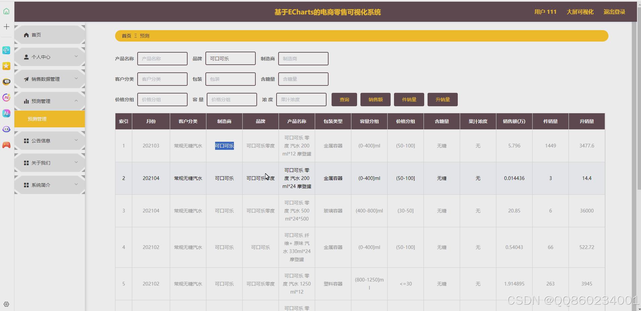This screenshot has width=641, height=311.
Task: Click the 36000 升销量 cell
Action: point(587,211)
